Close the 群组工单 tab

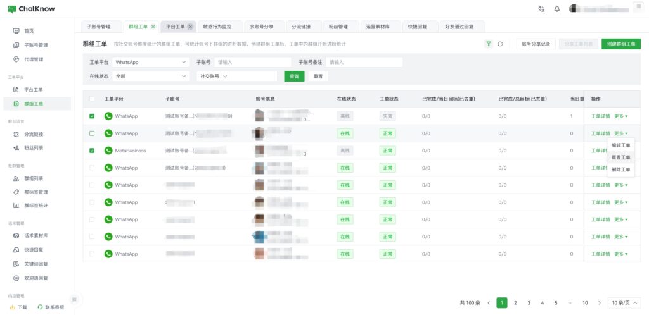click(x=153, y=27)
